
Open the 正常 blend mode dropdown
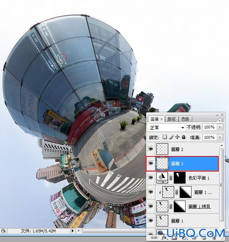167,127
